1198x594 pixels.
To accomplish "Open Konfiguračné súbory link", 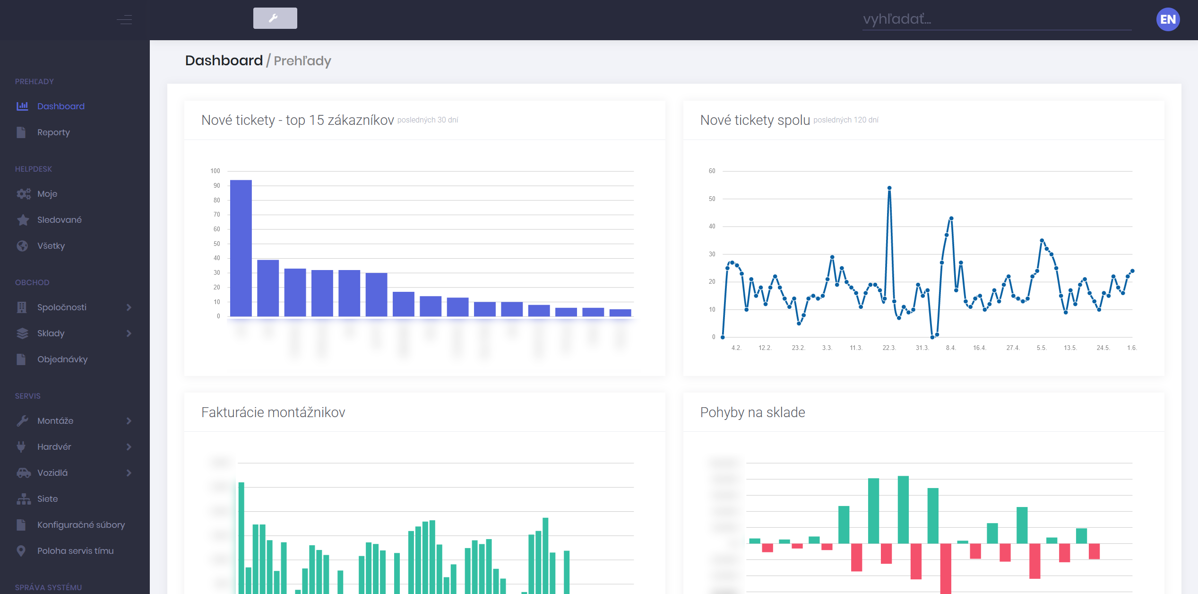I will coord(81,525).
